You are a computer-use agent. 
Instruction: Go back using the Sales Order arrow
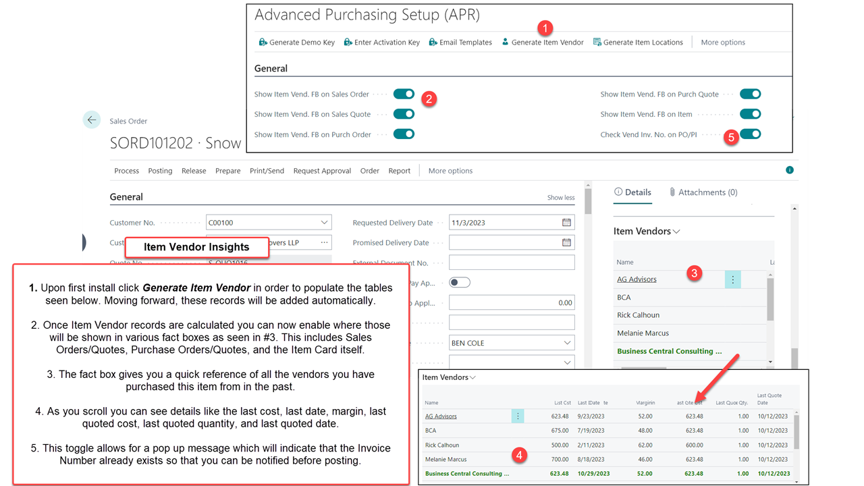coord(92,119)
